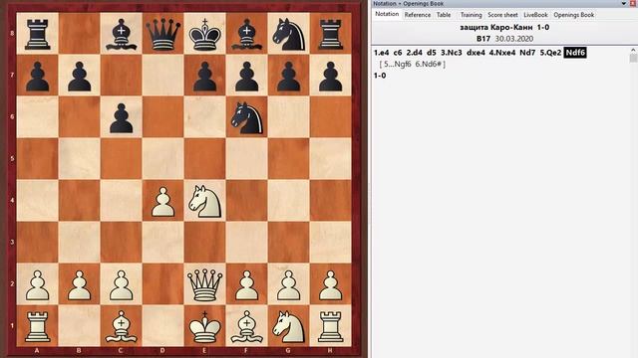Select variation move 6.Nd6#

[429, 64]
